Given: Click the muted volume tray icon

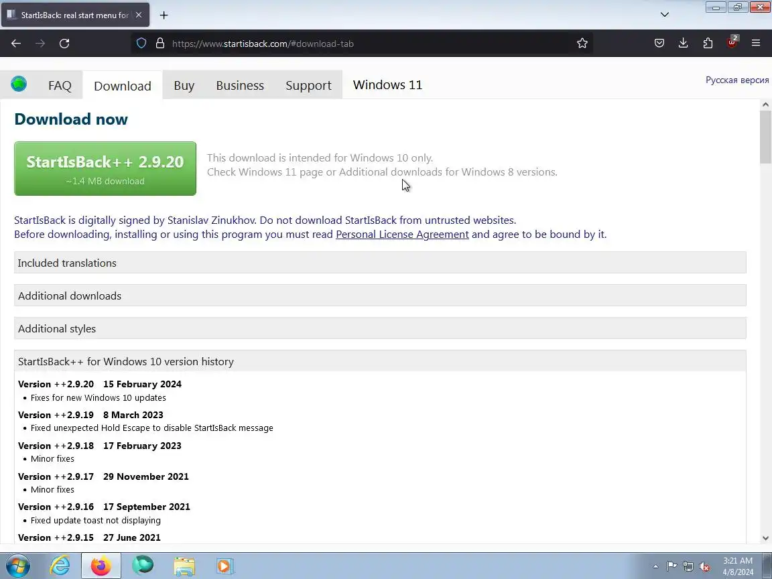Looking at the screenshot, I should [x=704, y=567].
